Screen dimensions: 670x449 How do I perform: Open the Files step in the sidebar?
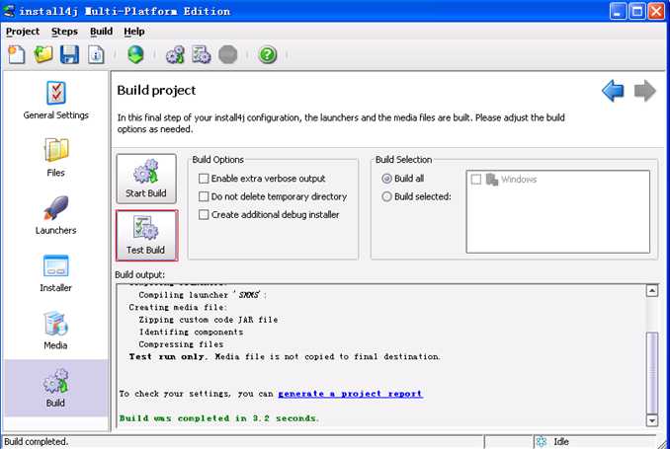[x=56, y=157]
